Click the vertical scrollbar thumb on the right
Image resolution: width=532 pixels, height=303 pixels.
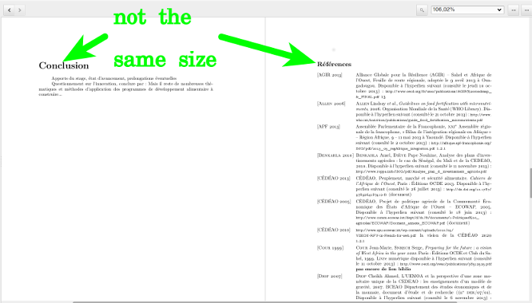coord(530,183)
